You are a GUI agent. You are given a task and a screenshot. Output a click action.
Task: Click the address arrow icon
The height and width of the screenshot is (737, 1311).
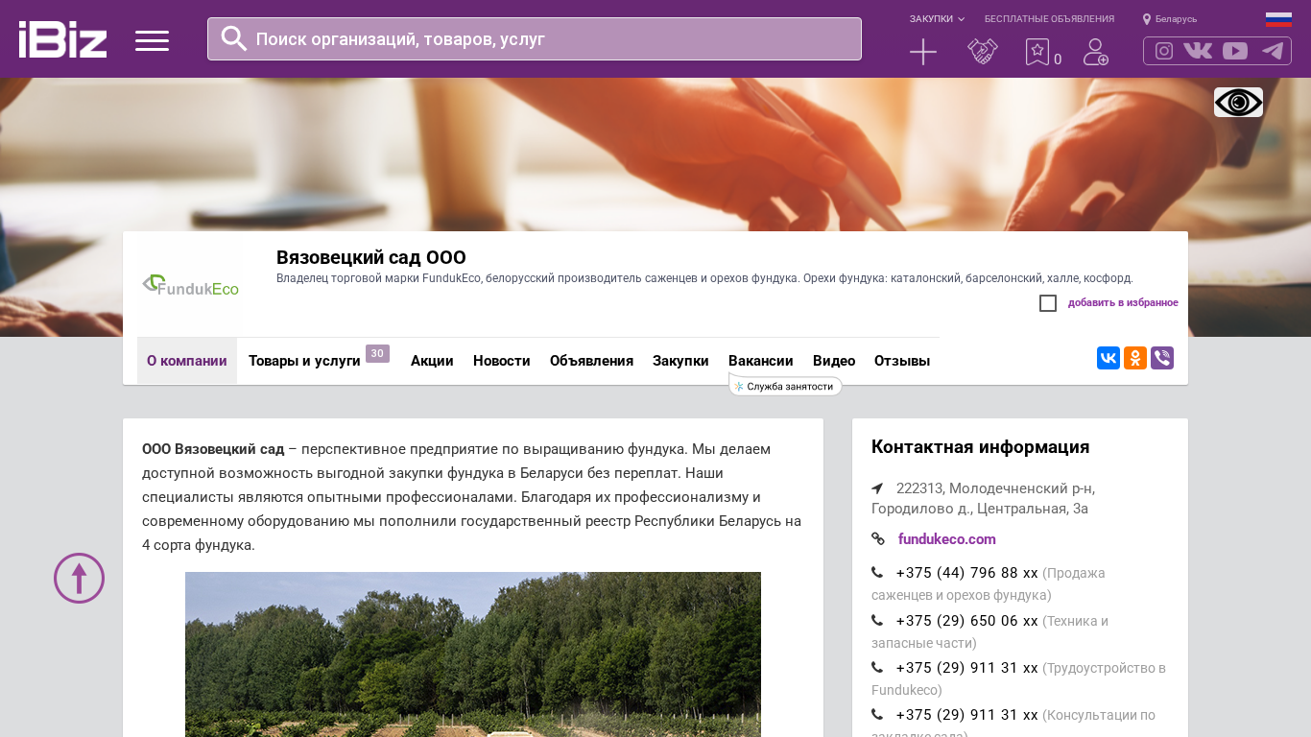click(x=877, y=488)
